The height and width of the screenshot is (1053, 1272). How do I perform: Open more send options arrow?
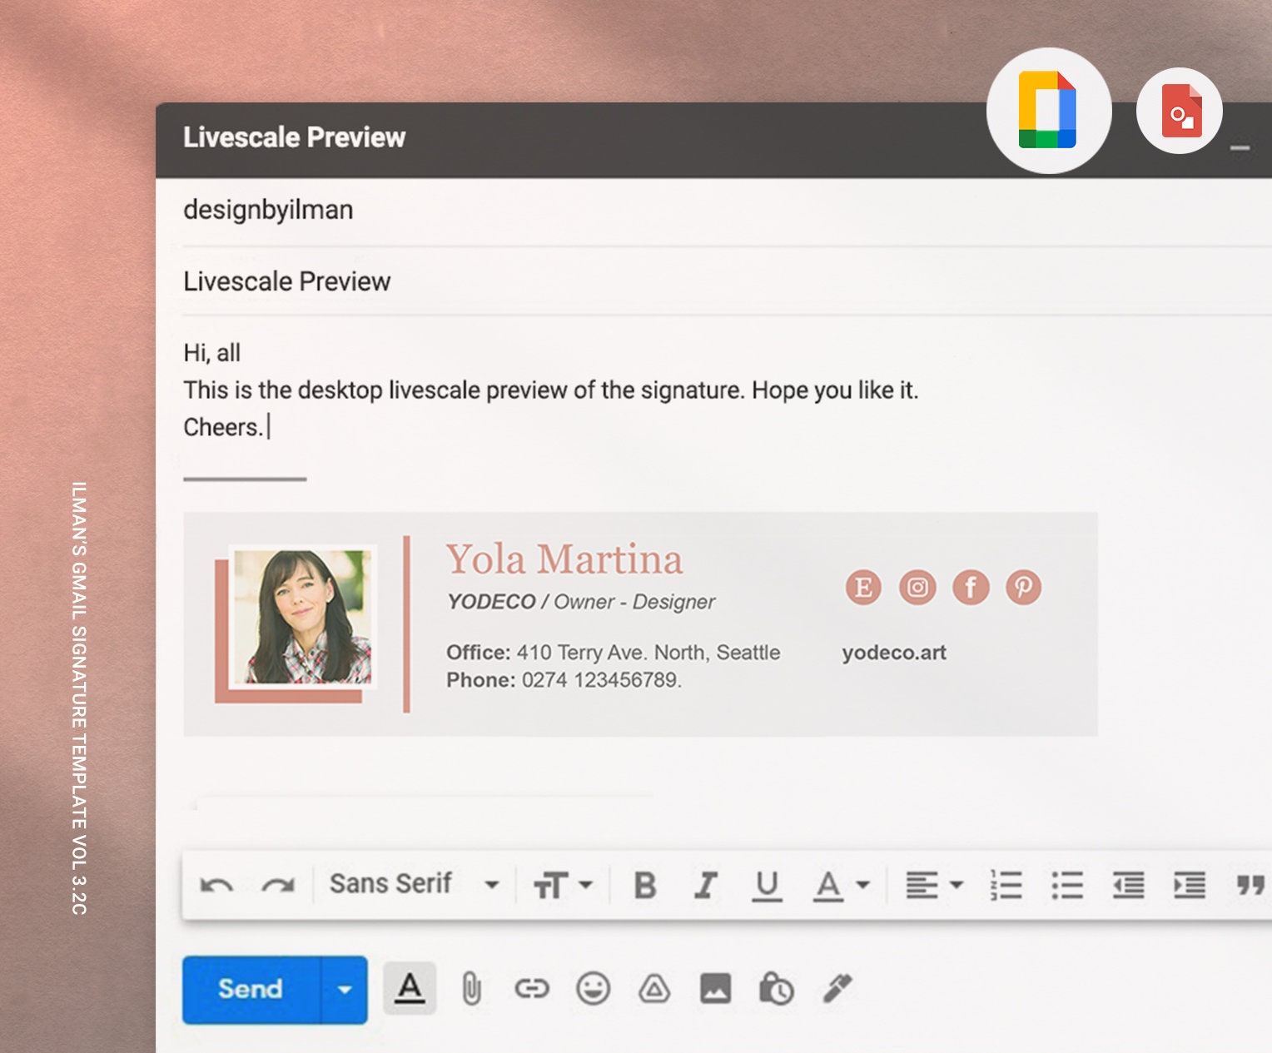coord(344,989)
